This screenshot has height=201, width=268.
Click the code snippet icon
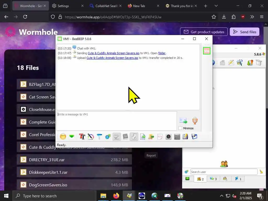[x=160, y=137]
